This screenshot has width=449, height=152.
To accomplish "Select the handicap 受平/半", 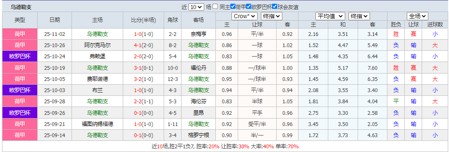I will point(257,124).
